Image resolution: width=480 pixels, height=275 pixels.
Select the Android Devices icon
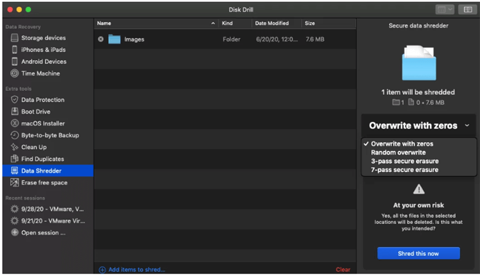pos(15,62)
